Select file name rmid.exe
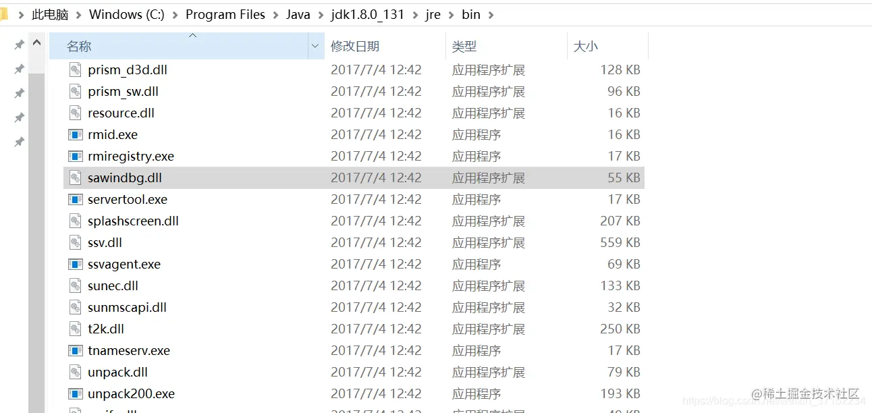Image resolution: width=872 pixels, height=413 pixels. click(x=113, y=134)
